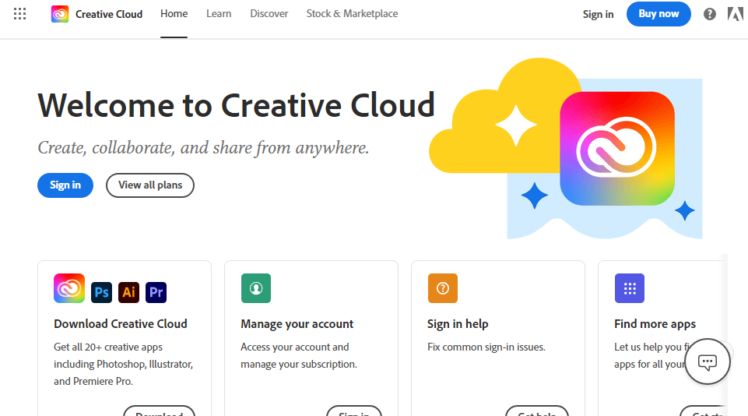Open the Learn tab
This screenshot has width=748, height=416.
coord(219,14)
